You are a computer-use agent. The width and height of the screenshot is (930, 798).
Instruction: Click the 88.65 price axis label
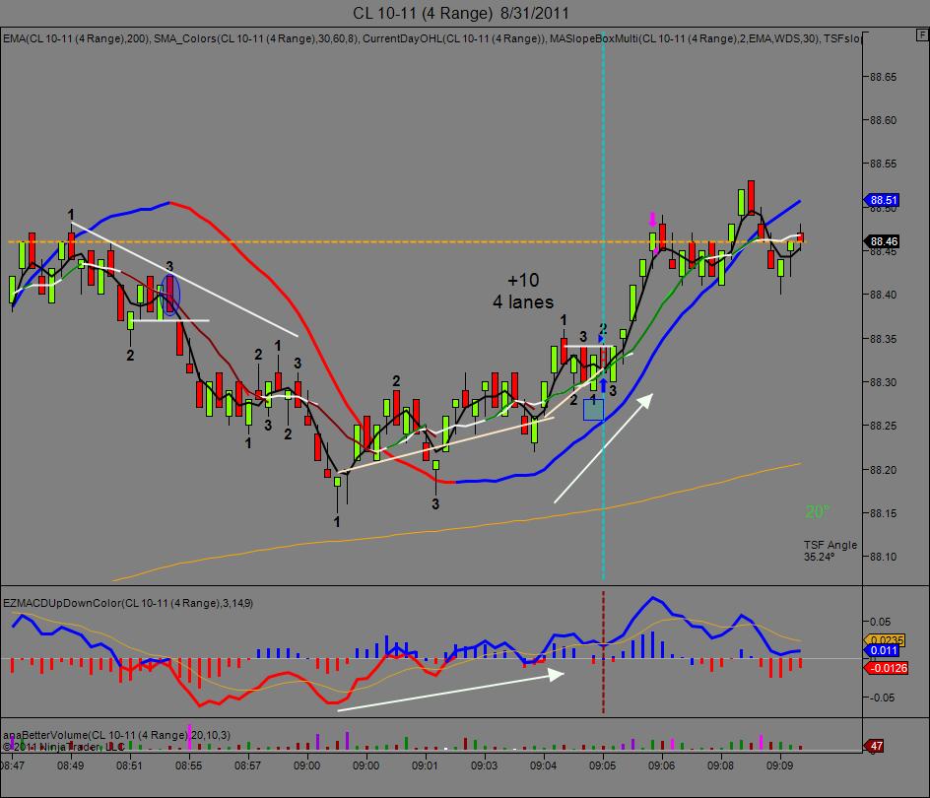pos(883,77)
